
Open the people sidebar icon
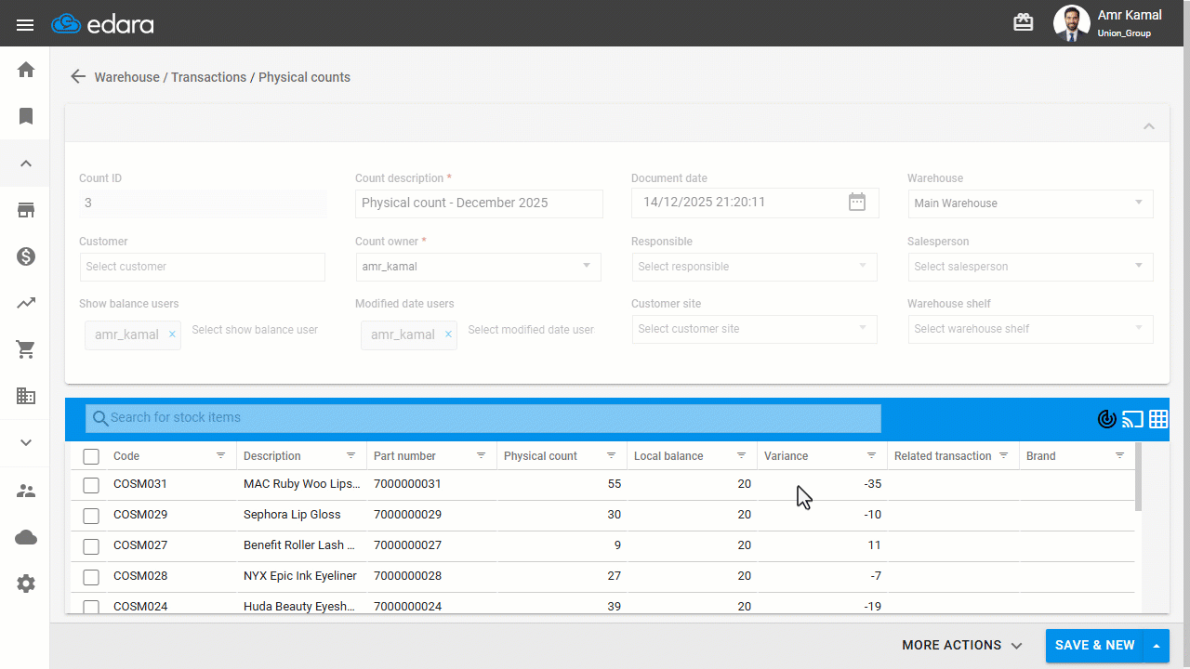pos(26,491)
